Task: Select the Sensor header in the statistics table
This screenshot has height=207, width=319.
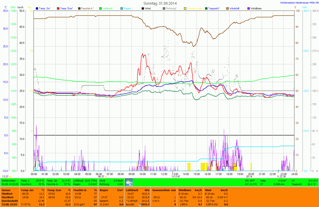Action: [x=6, y=189]
